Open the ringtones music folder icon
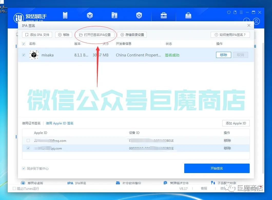The image size is (272, 200). [x=114, y=15]
